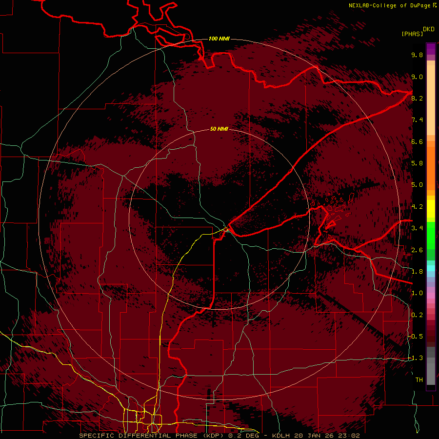Click the 5.0 value on the color scale
This screenshot has width=439, height=439.
coord(417,185)
